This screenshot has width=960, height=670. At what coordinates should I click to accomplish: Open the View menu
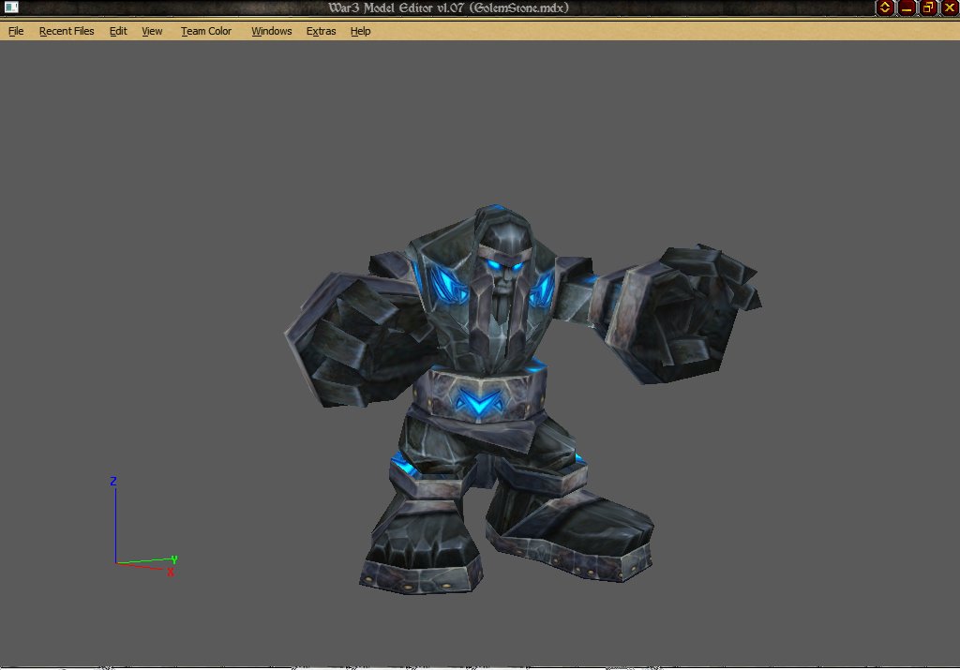(x=152, y=31)
